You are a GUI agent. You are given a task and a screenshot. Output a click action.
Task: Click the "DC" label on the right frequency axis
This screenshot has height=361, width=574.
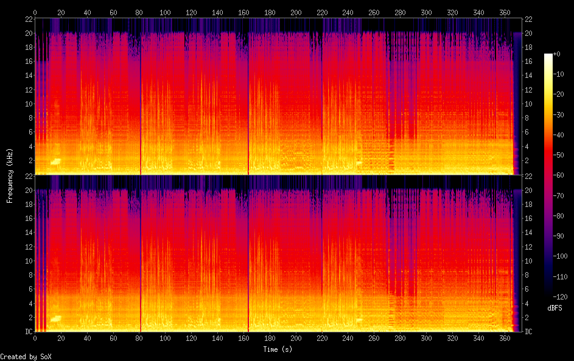click(528, 331)
